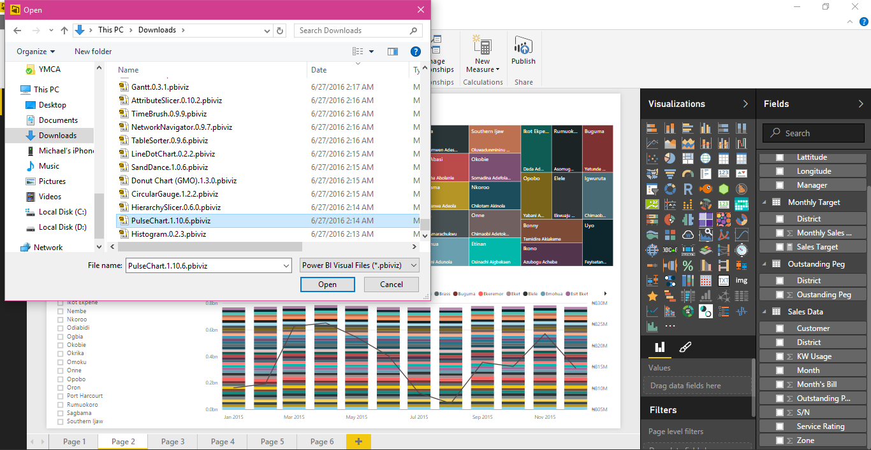Check the Lattitude field checkbox

coord(780,157)
